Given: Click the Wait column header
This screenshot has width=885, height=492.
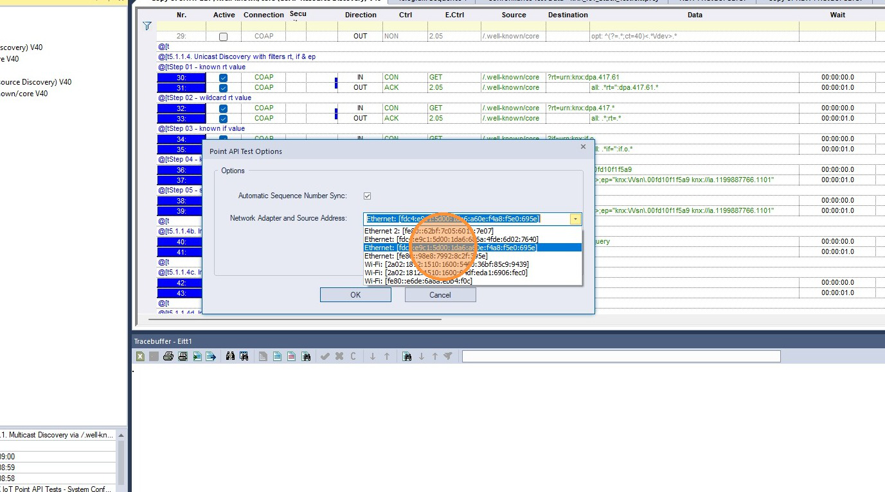Looking at the screenshot, I should tap(837, 15).
